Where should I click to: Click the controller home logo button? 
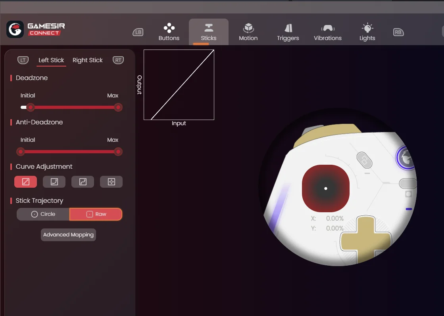tap(406, 158)
